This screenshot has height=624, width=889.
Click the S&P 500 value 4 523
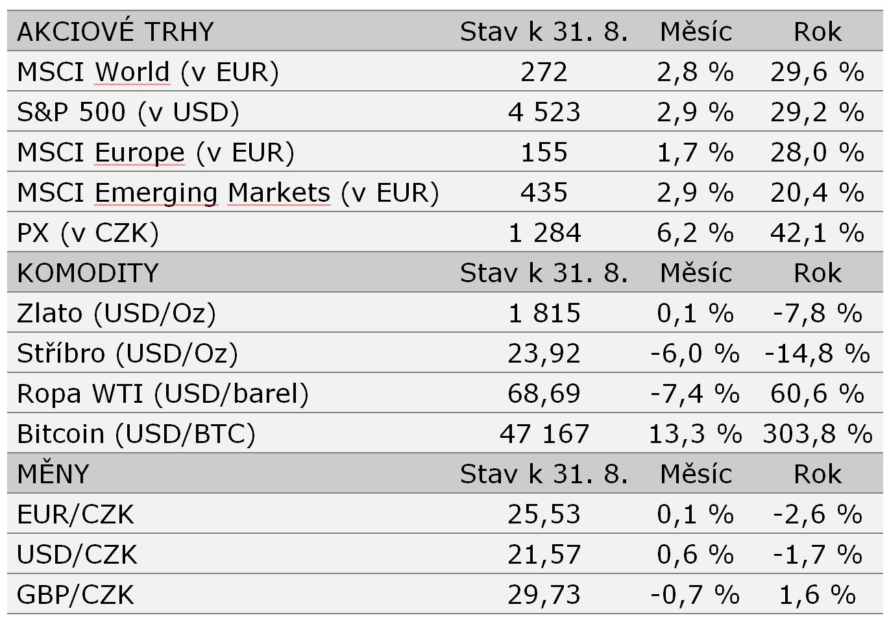click(544, 112)
